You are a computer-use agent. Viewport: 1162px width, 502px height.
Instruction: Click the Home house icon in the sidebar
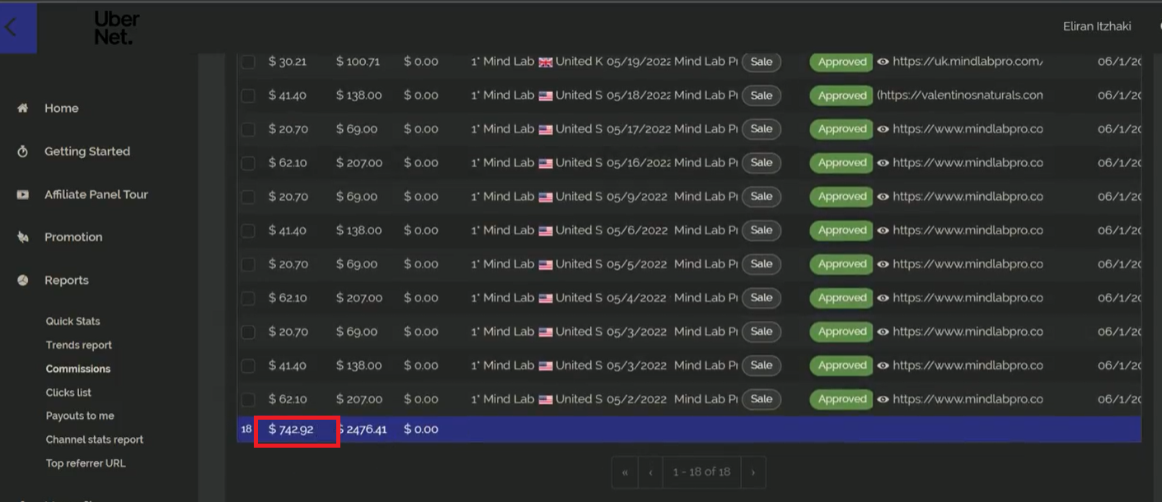23,108
